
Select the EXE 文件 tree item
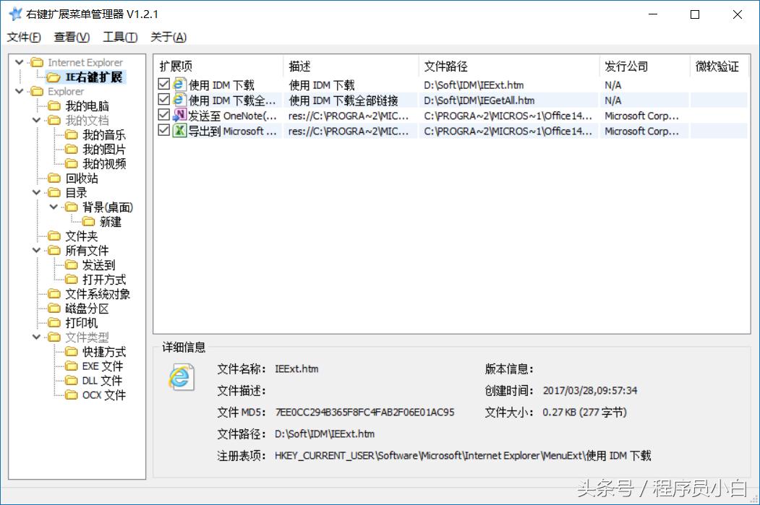pos(102,366)
